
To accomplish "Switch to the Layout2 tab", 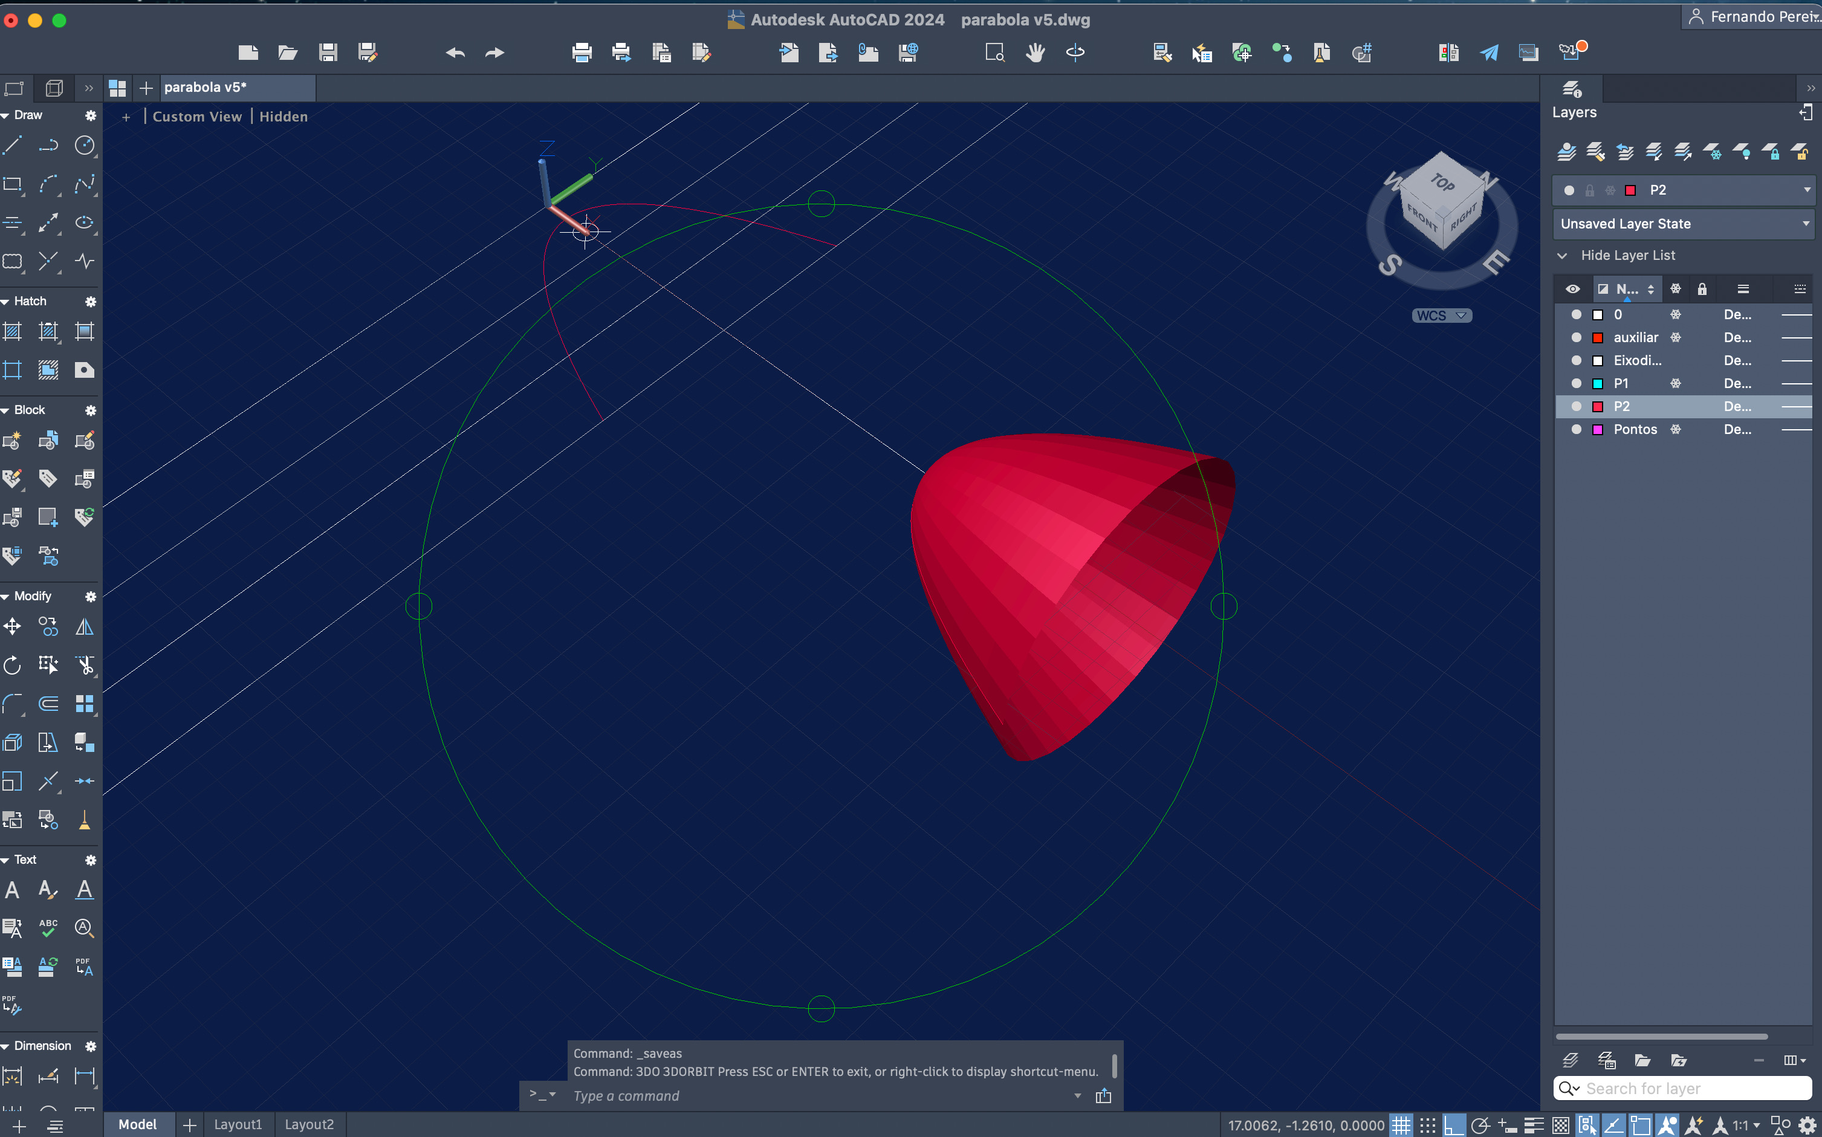I will 309,1124.
